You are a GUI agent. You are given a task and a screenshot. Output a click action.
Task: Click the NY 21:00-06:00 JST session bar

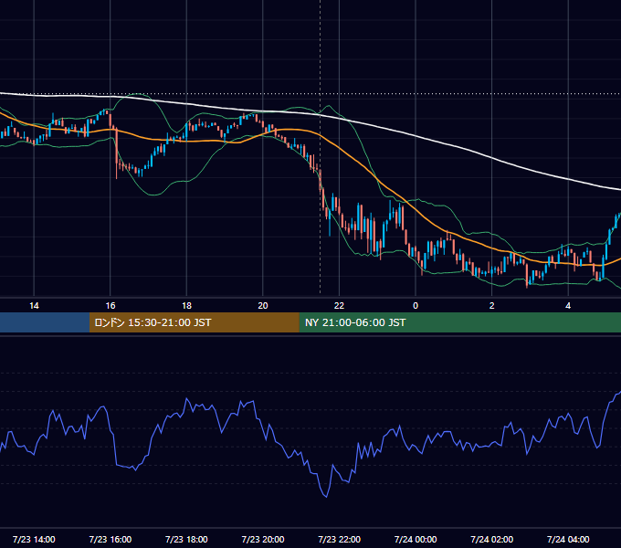459,322
